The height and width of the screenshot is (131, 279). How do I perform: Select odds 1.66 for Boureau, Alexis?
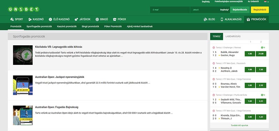pos(250,85)
